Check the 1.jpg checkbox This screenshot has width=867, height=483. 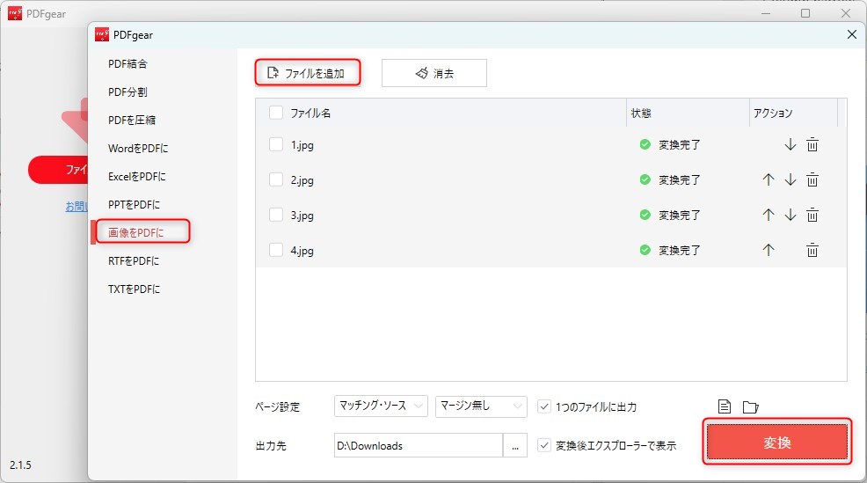(x=276, y=144)
